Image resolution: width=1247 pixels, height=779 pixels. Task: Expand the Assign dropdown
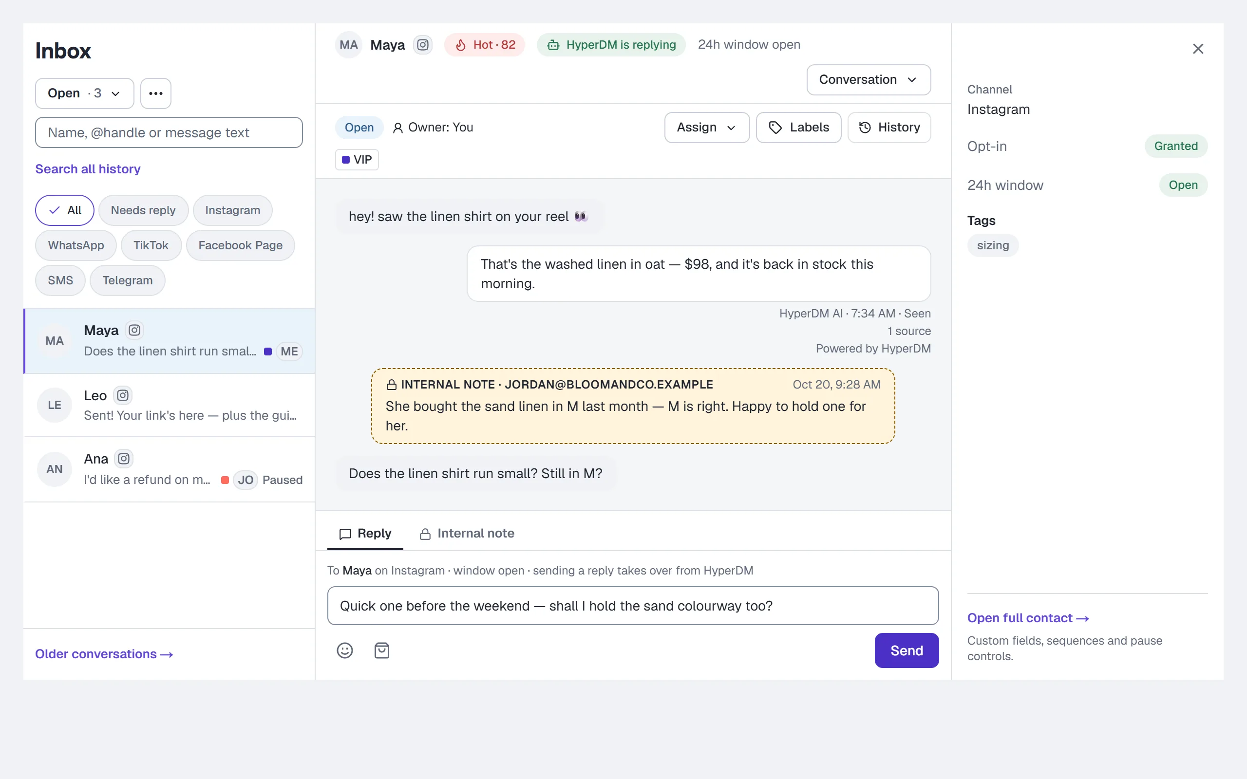(x=707, y=127)
